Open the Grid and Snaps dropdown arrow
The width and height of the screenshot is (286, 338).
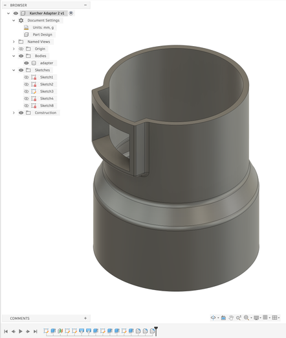[270, 318]
